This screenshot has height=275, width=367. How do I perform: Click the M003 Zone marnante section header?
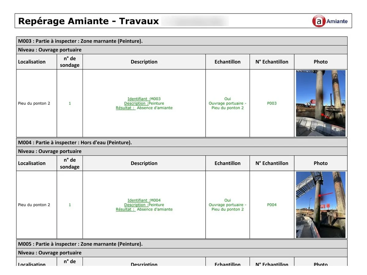click(182, 41)
